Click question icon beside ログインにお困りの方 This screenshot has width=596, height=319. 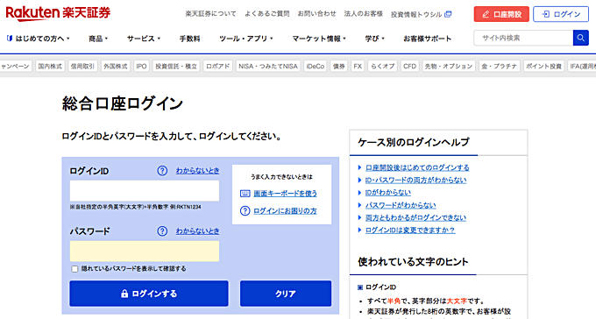pyautogui.click(x=245, y=210)
